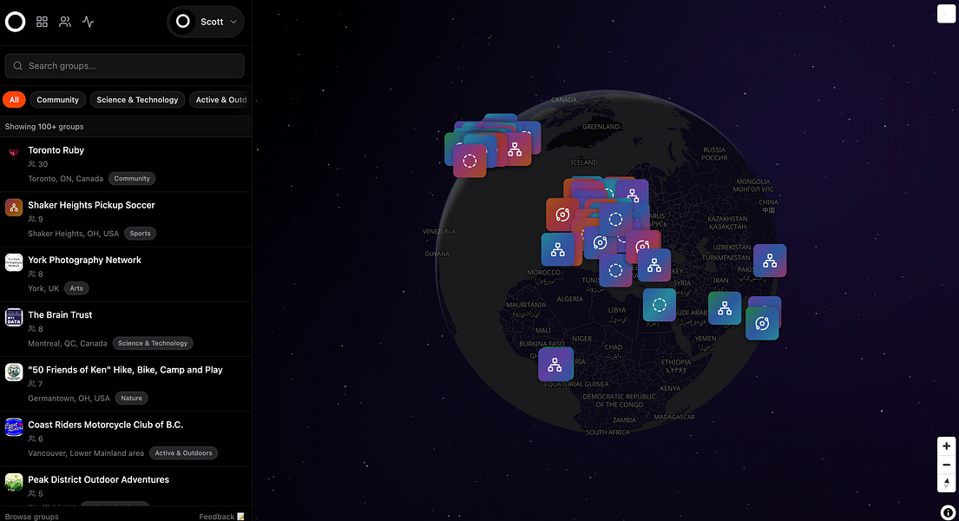Select the teal marker east of Libya
The width and height of the screenshot is (959, 521).
(x=660, y=305)
